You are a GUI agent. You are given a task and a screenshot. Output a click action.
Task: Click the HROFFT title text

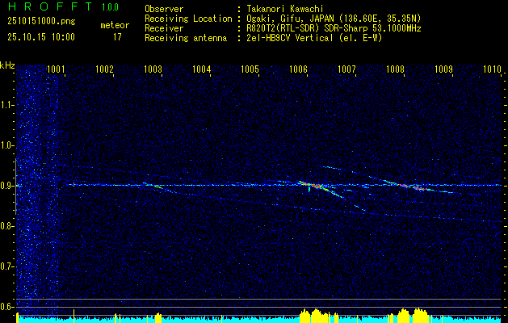click(49, 6)
